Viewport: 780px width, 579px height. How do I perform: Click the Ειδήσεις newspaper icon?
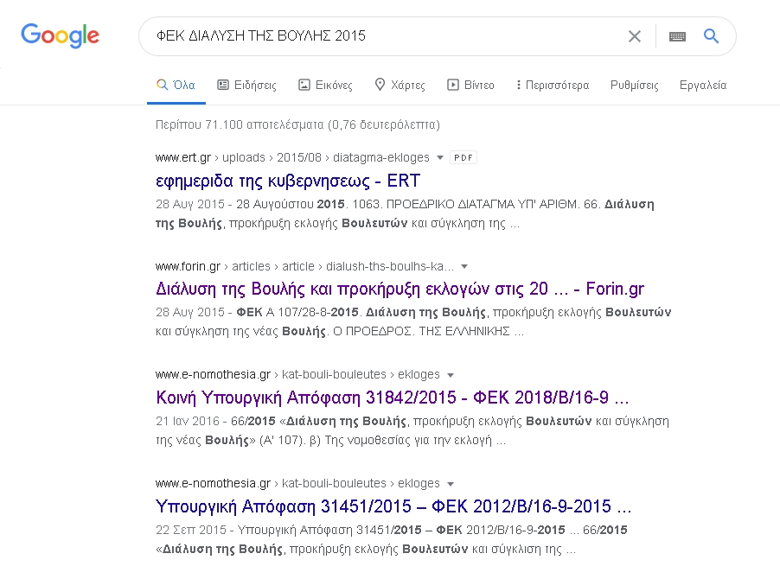tap(223, 85)
